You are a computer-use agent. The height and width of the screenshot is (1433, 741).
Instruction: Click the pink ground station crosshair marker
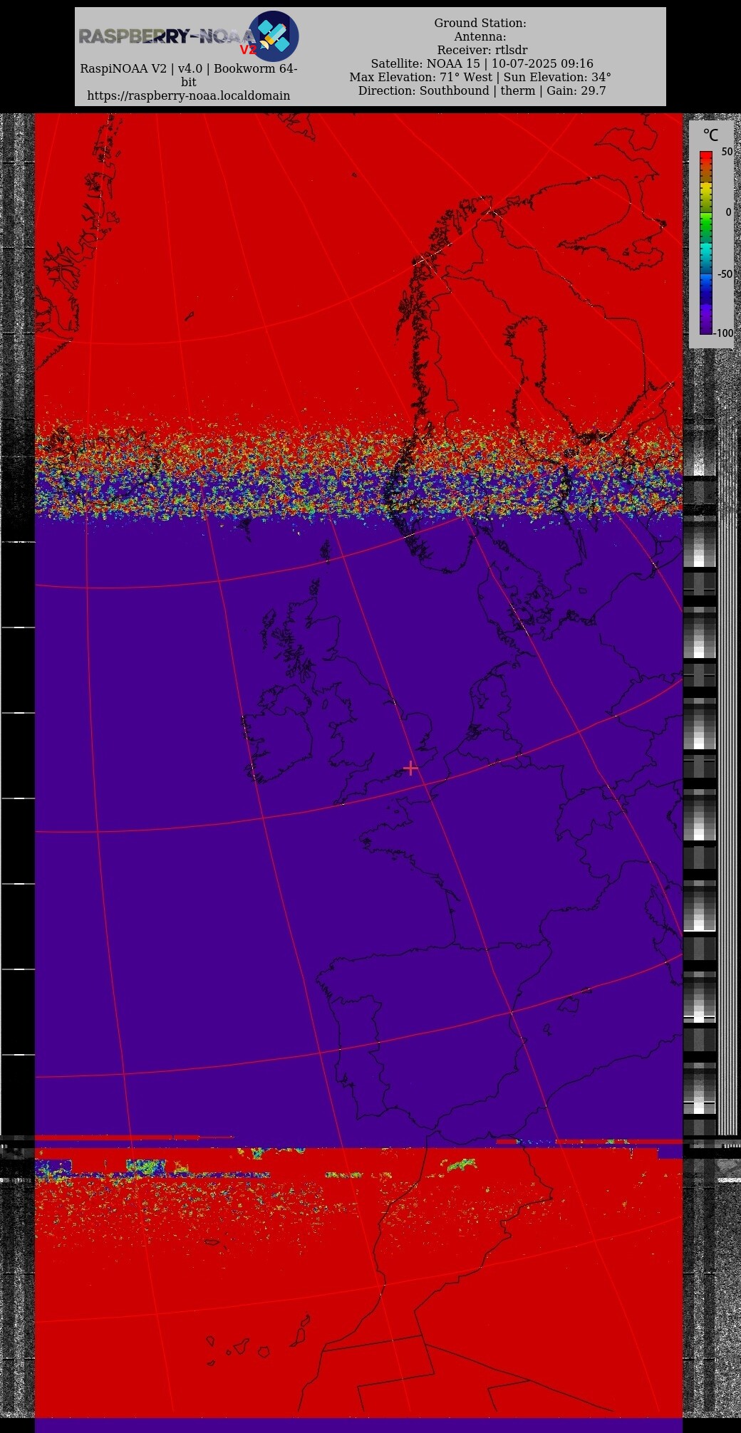(410, 768)
